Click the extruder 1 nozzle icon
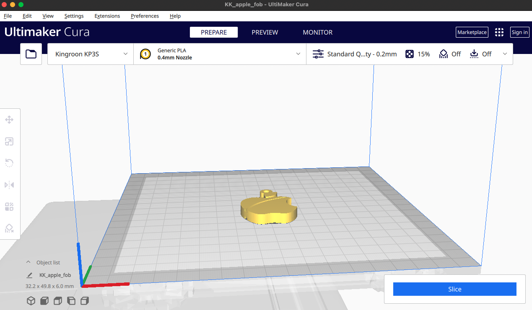The image size is (532, 310). (x=145, y=54)
